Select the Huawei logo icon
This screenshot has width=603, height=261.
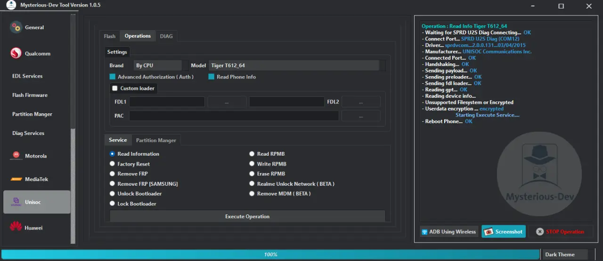point(16,228)
